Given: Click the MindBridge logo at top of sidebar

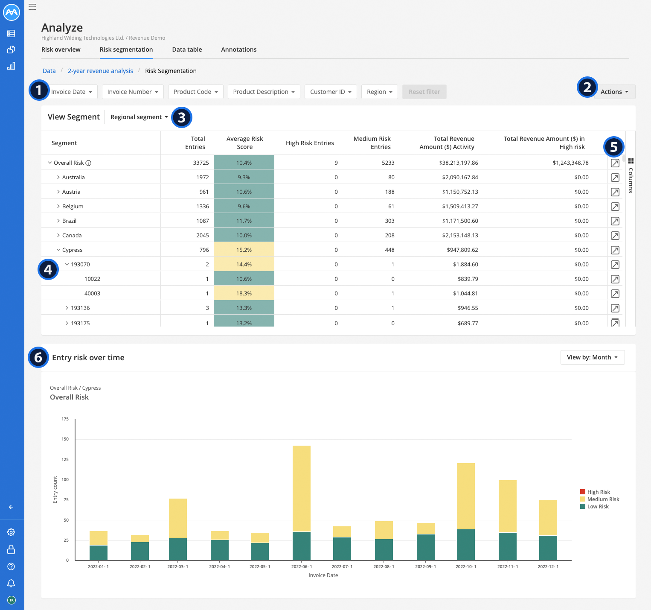Looking at the screenshot, I should pos(12,12).
